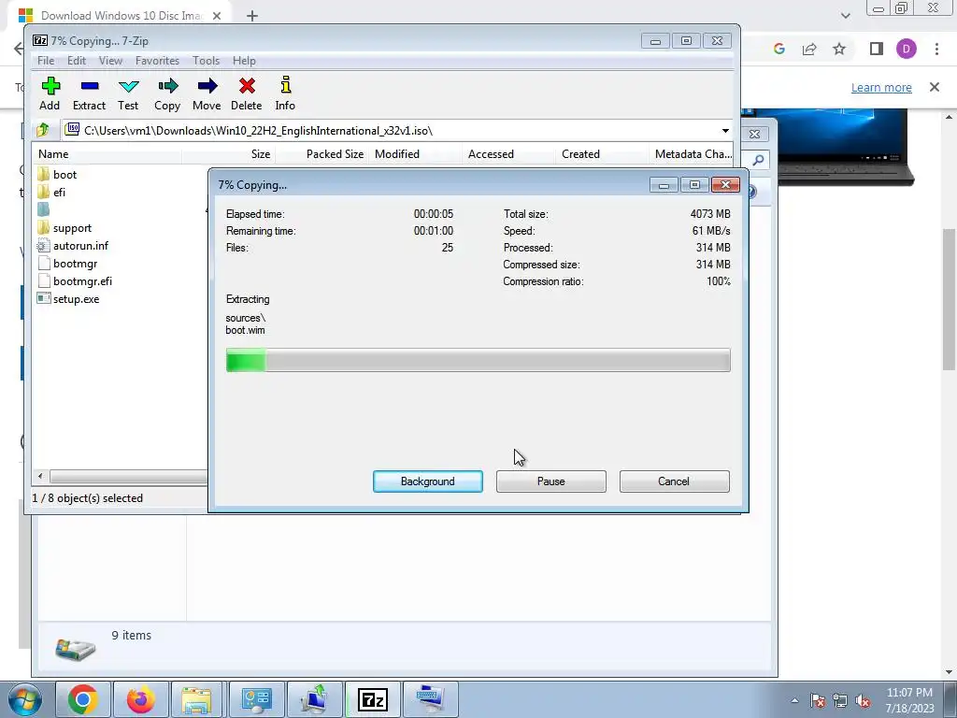Screen dimensions: 957x718
Task: Expand the 7-Zip address path dropdown
Action: [725, 131]
